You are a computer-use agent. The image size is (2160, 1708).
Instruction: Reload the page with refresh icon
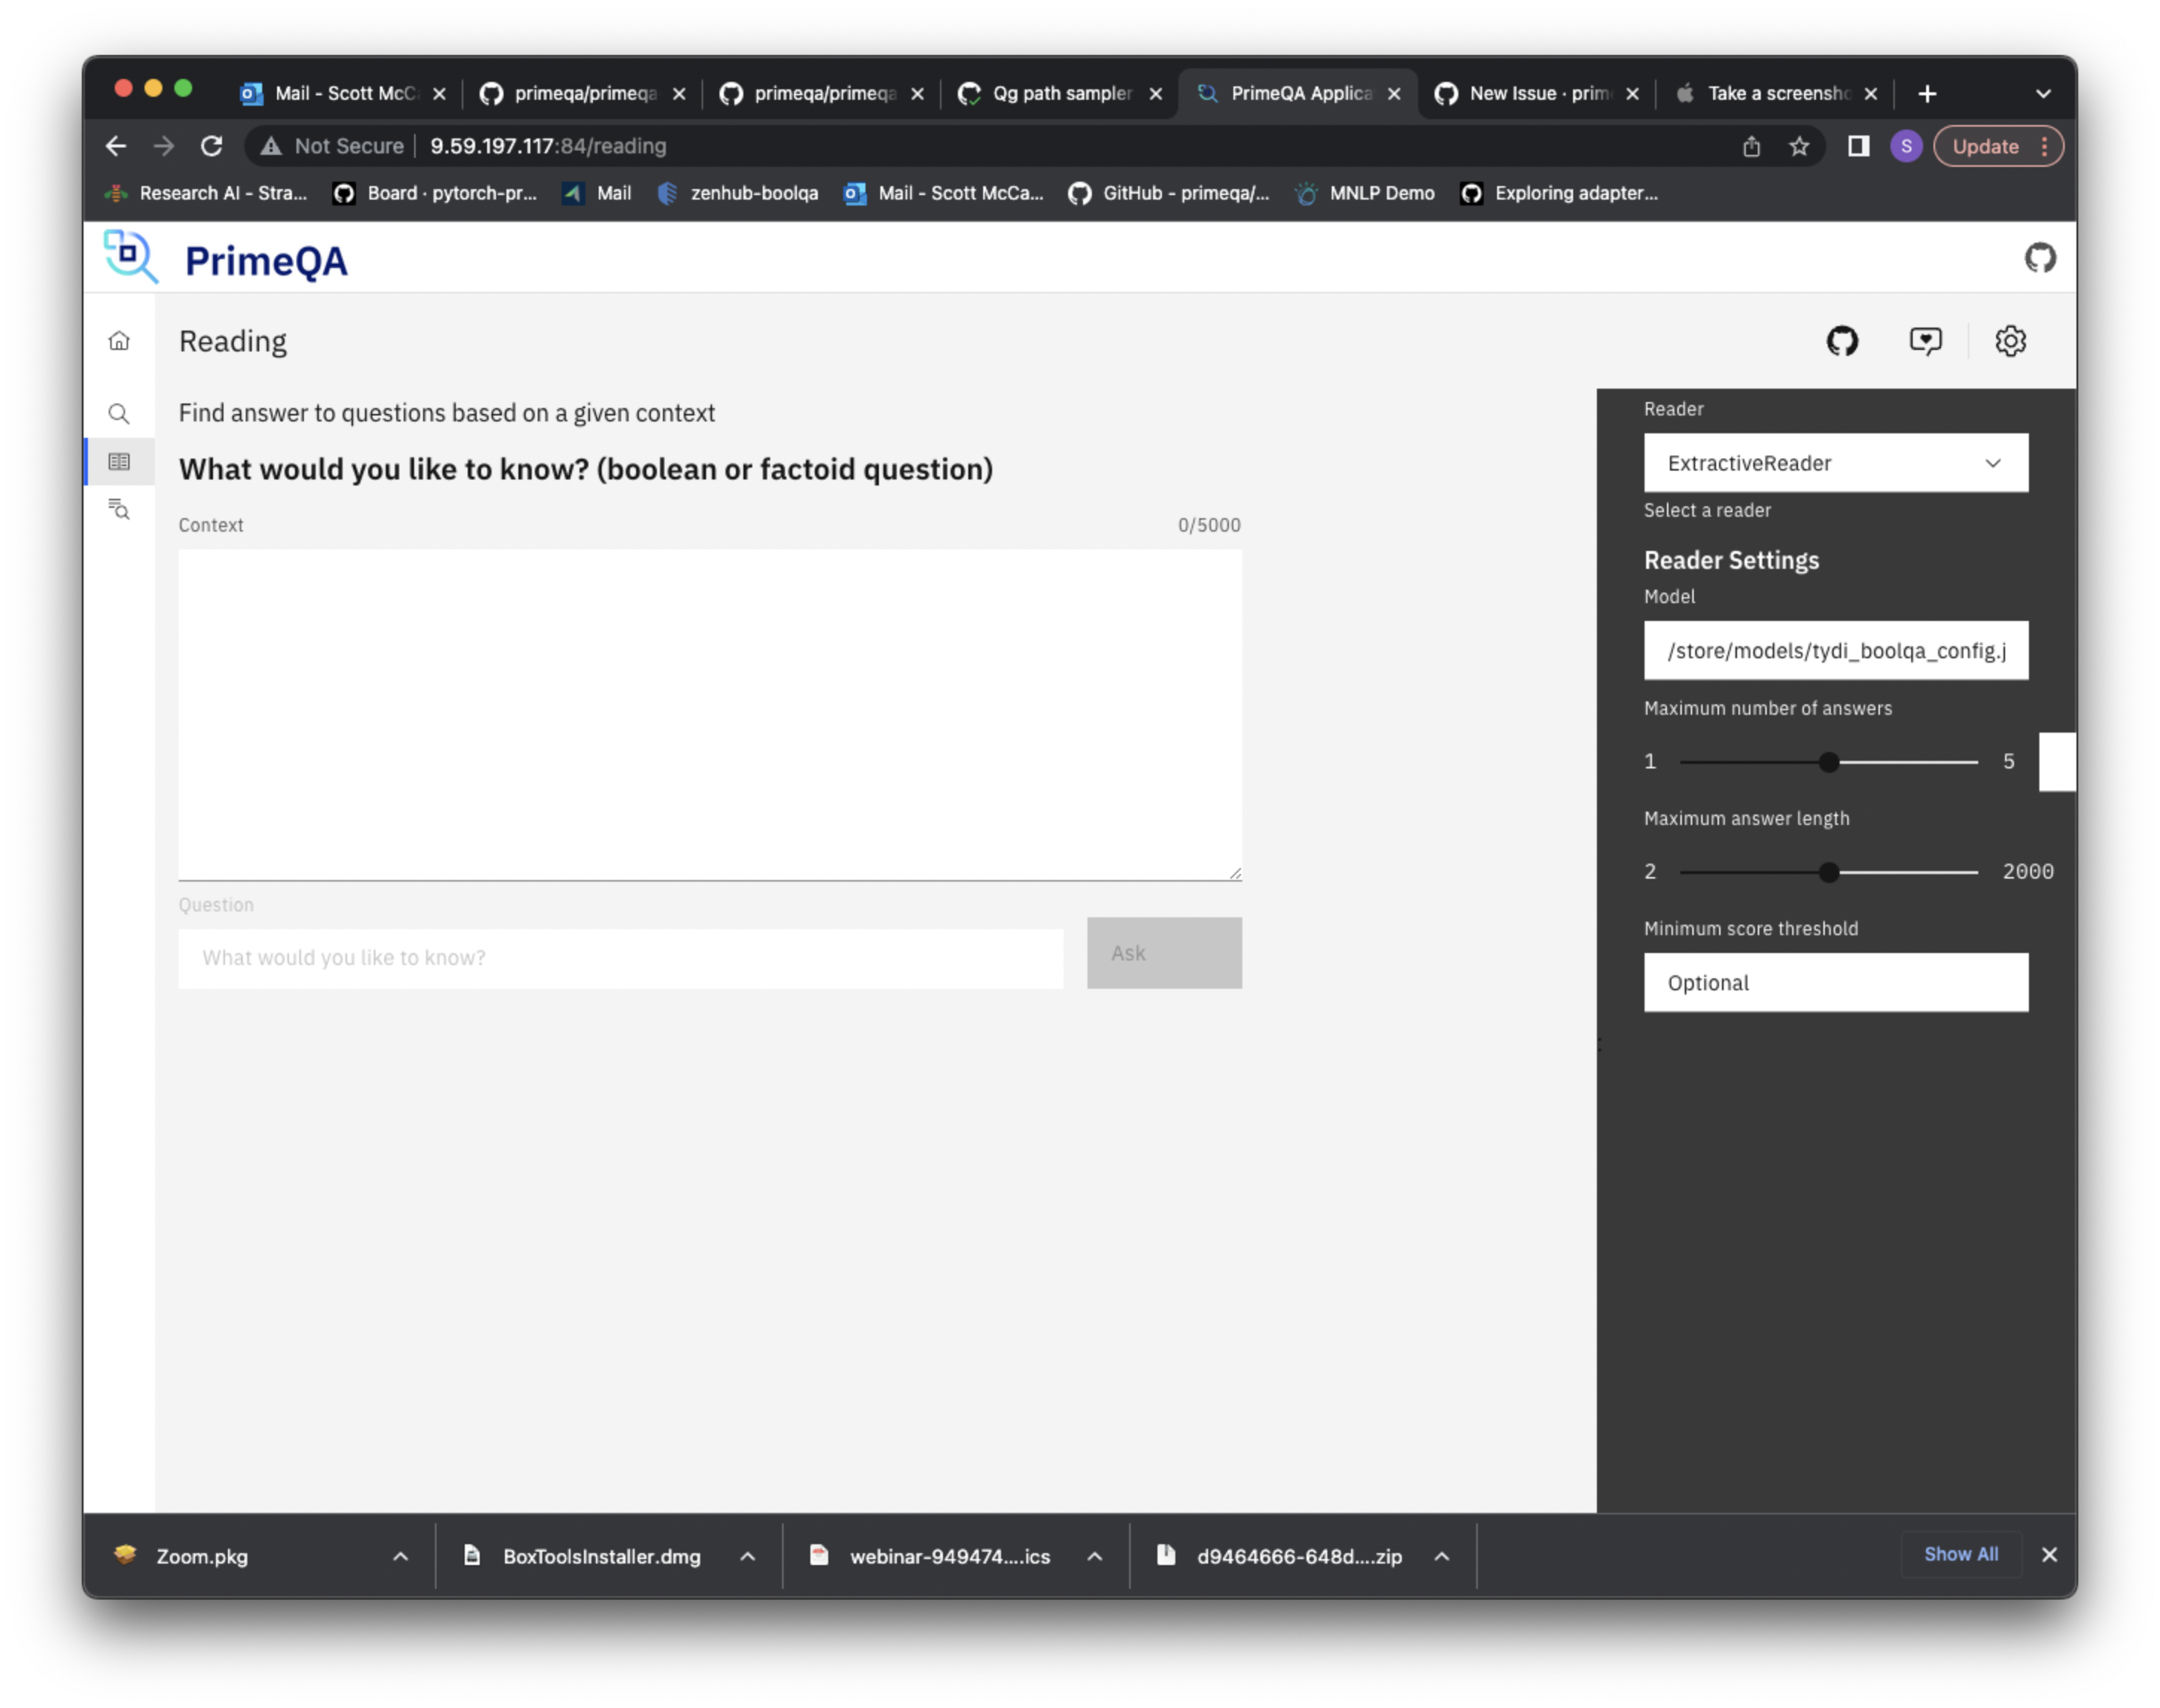(x=211, y=146)
